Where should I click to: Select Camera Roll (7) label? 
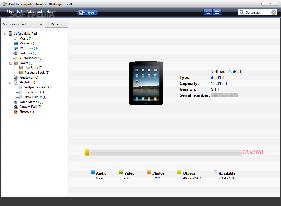pyautogui.click(x=30, y=107)
